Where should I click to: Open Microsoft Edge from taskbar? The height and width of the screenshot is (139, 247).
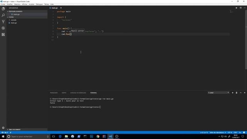click(60, 136)
